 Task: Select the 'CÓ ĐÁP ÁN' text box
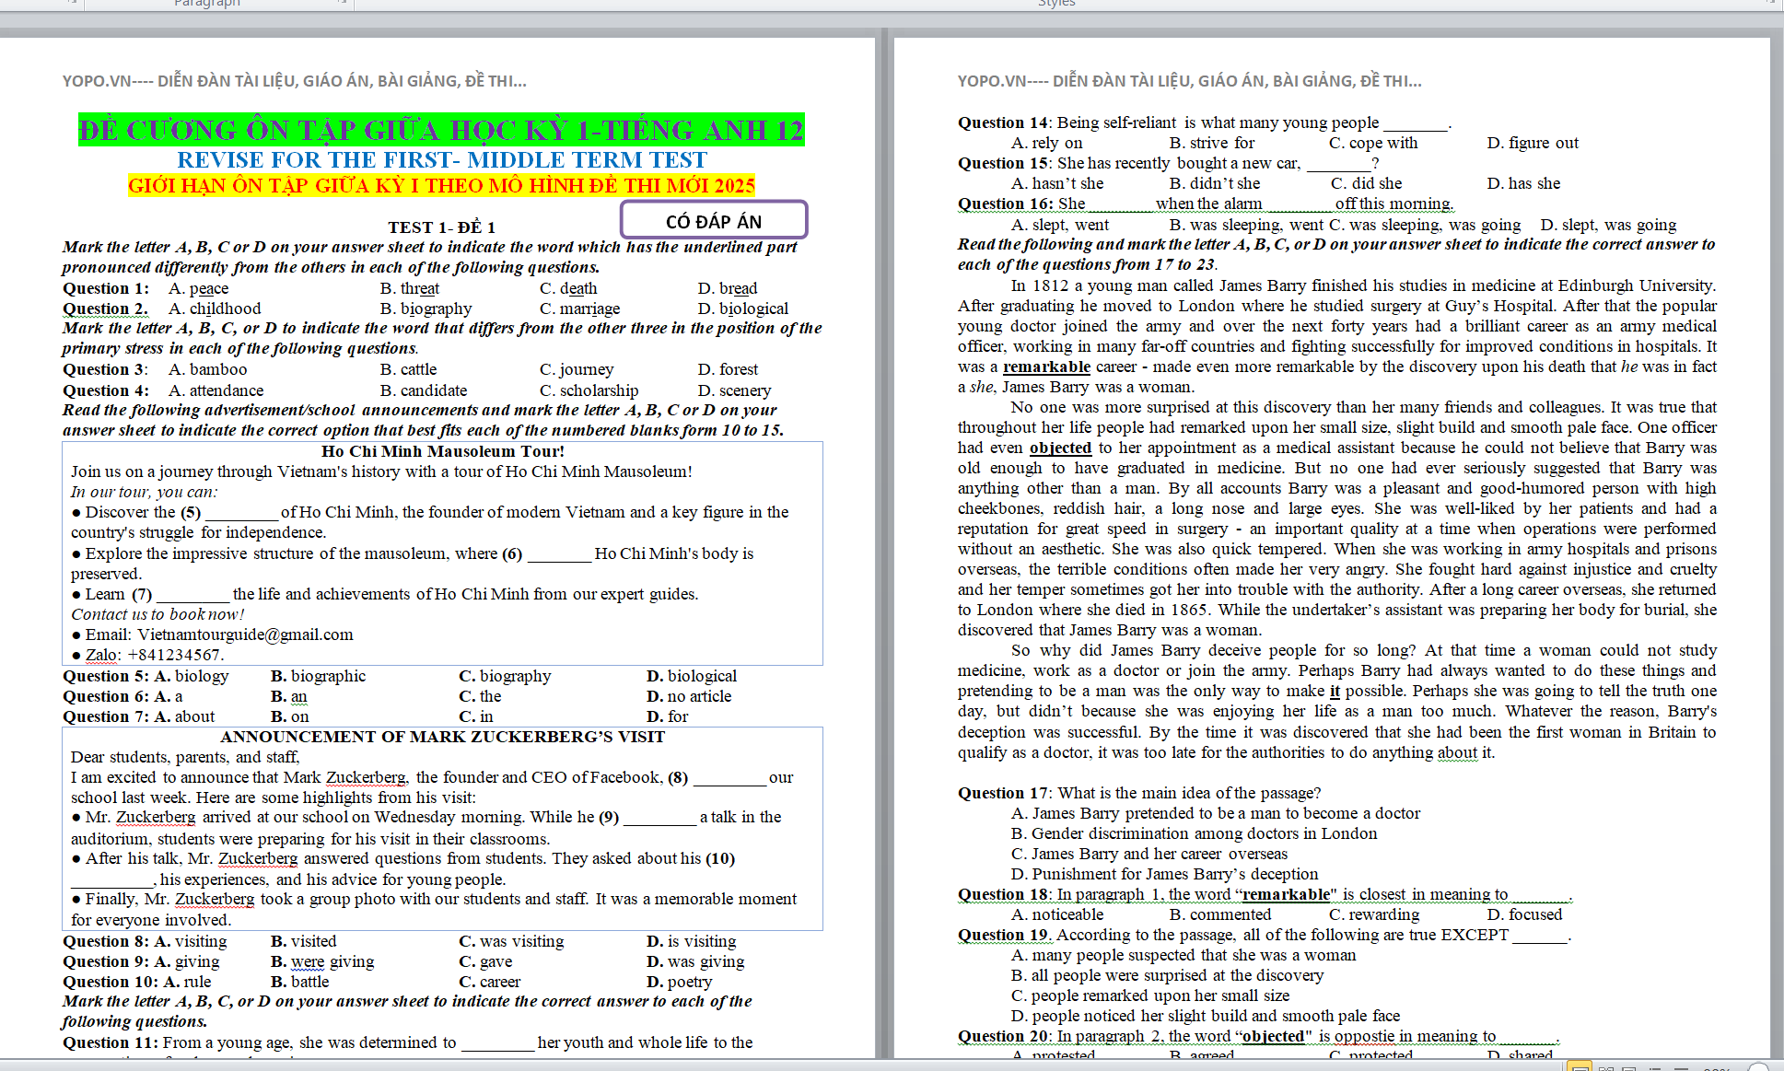(714, 221)
